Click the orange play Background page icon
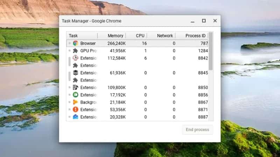The width and height of the screenshot is (280, 157). pyautogui.click(x=75, y=102)
